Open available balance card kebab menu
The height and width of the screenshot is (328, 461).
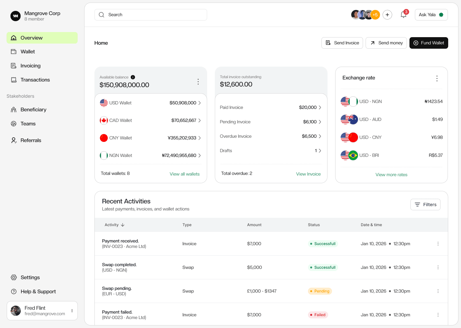pos(198,82)
